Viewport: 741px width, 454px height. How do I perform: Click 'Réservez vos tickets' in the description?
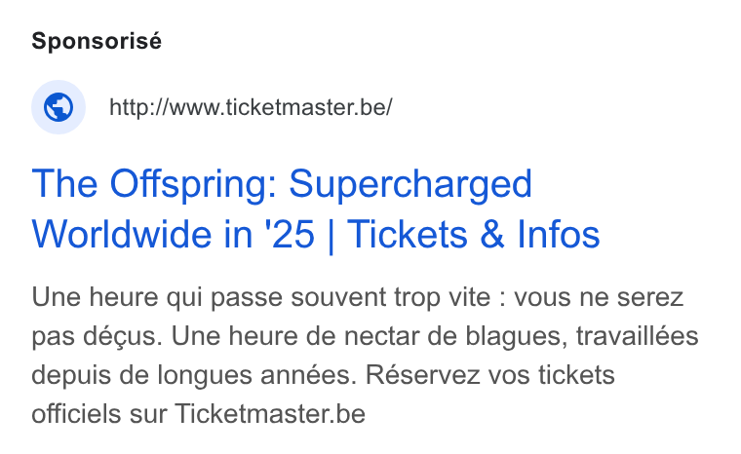490,375
